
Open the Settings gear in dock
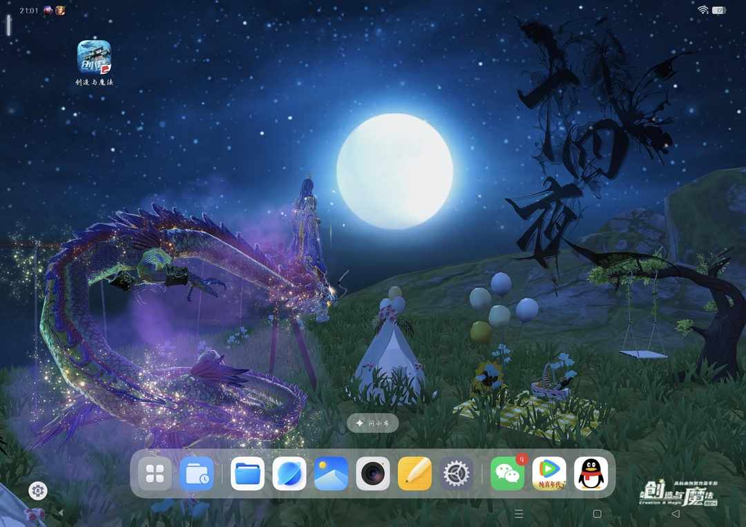(x=456, y=474)
